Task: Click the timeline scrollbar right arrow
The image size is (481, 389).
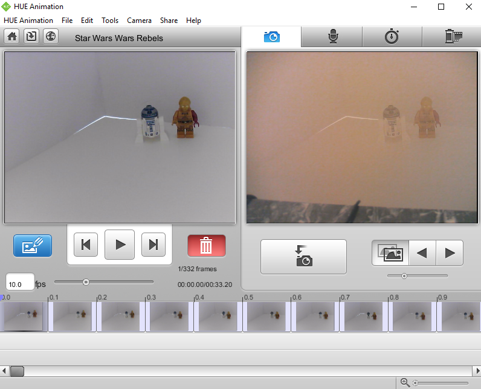Action: point(477,371)
